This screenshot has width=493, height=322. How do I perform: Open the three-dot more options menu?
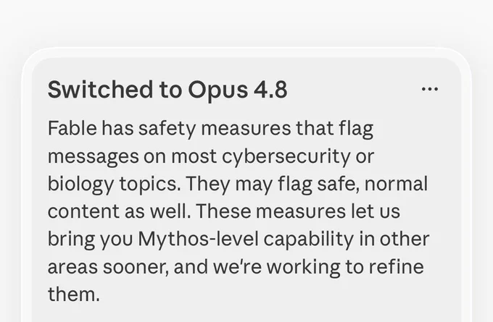(x=429, y=89)
